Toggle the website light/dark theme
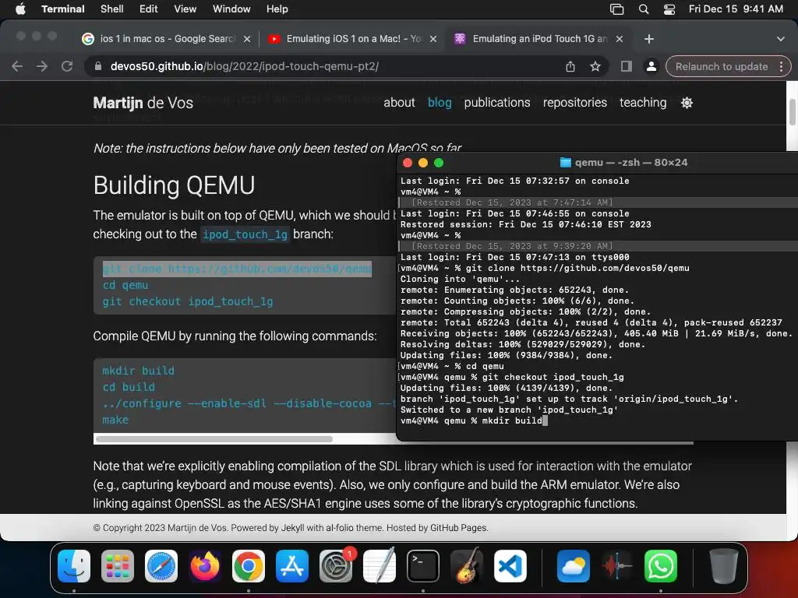 [687, 103]
